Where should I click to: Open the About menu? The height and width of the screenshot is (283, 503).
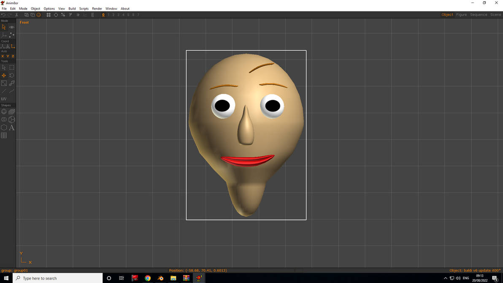point(125,9)
